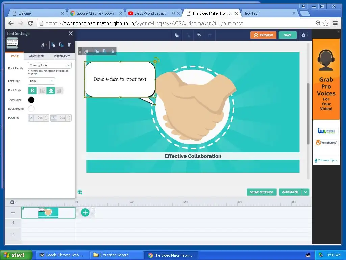The height and width of the screenshot is (260, 346).
Task: Click the horizontal padding stepper arrows
Action: 46,118
